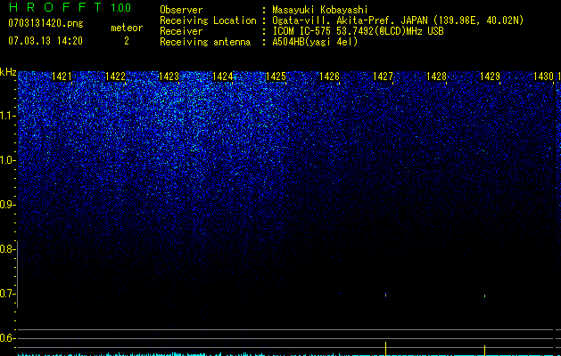
Task: Click the 1429 time axis marker
Action: click(490, 77)
